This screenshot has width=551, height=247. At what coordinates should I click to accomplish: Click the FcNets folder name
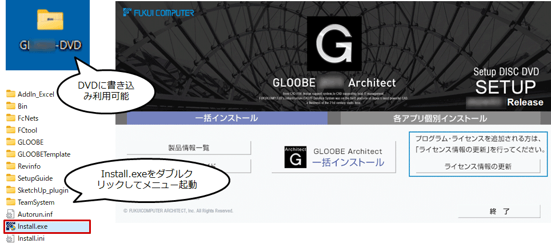[28, 118]
